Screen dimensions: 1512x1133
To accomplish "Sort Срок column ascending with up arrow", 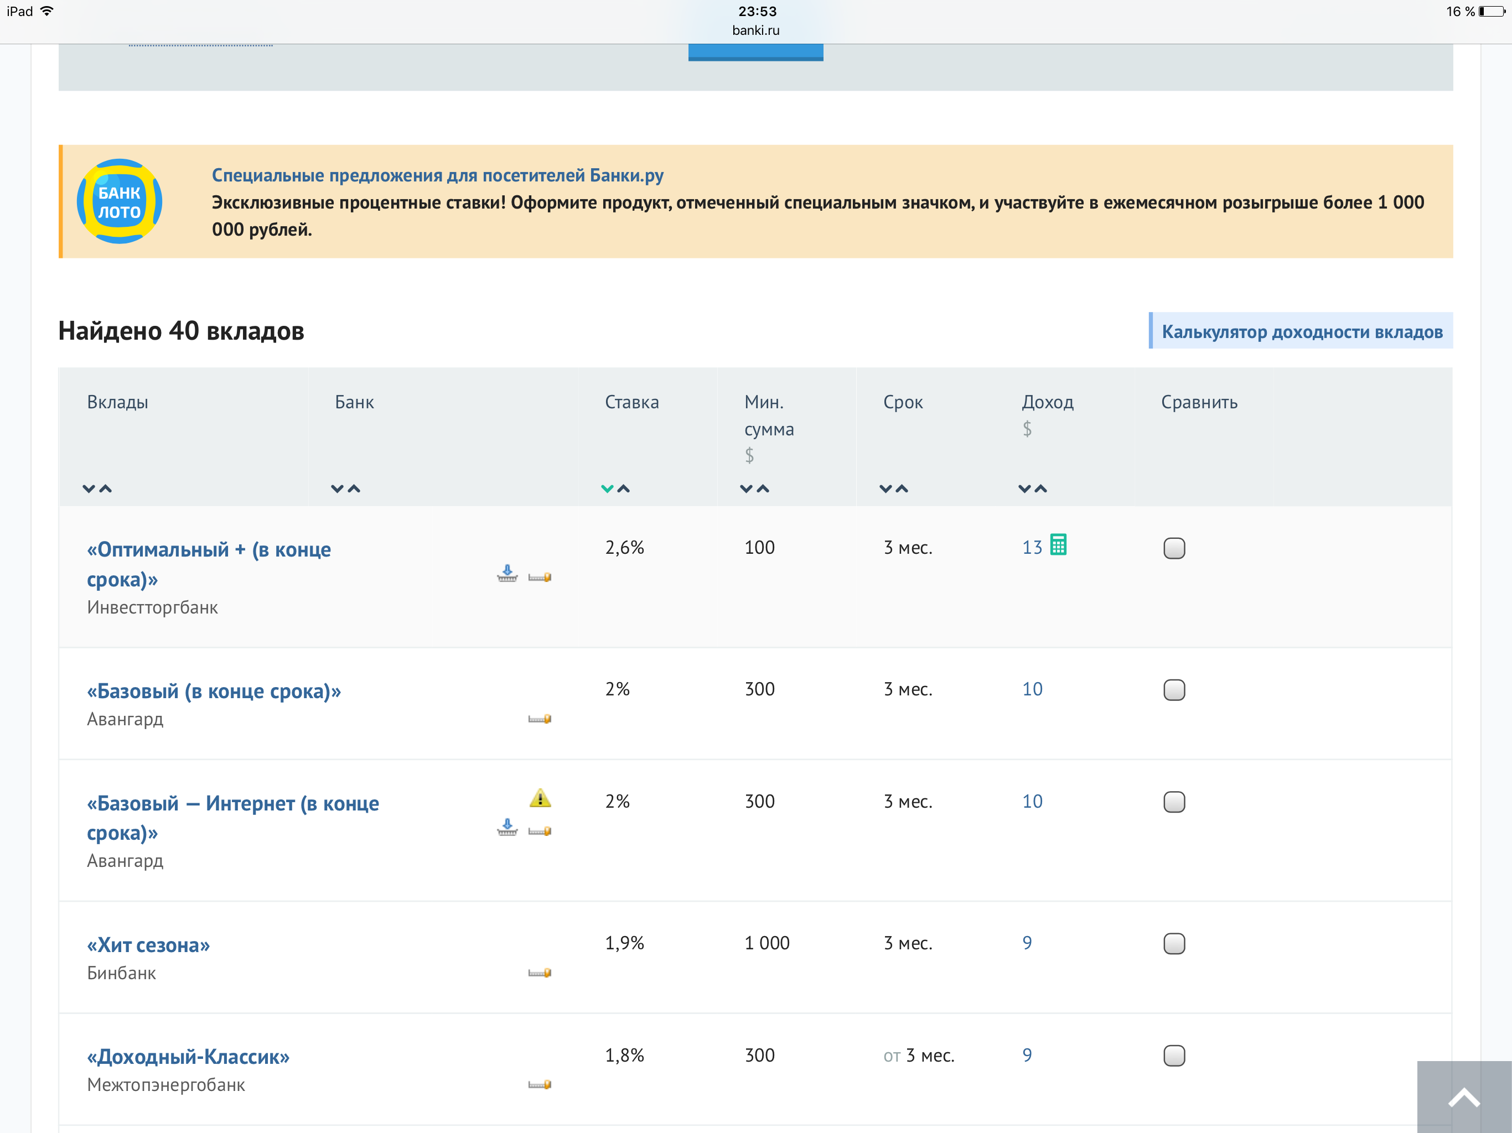I will pyautogui.click(x=902, y=488).
